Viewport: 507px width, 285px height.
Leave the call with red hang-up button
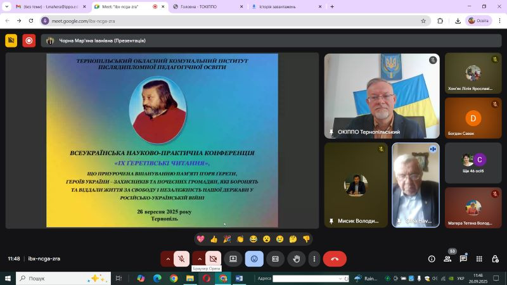point(335,258)
